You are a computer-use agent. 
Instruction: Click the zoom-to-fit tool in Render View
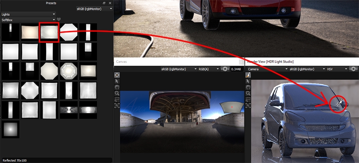coord(248,105)
